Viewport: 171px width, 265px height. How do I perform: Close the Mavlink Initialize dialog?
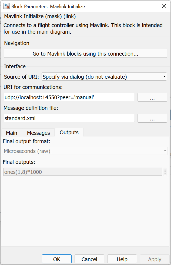164,6
